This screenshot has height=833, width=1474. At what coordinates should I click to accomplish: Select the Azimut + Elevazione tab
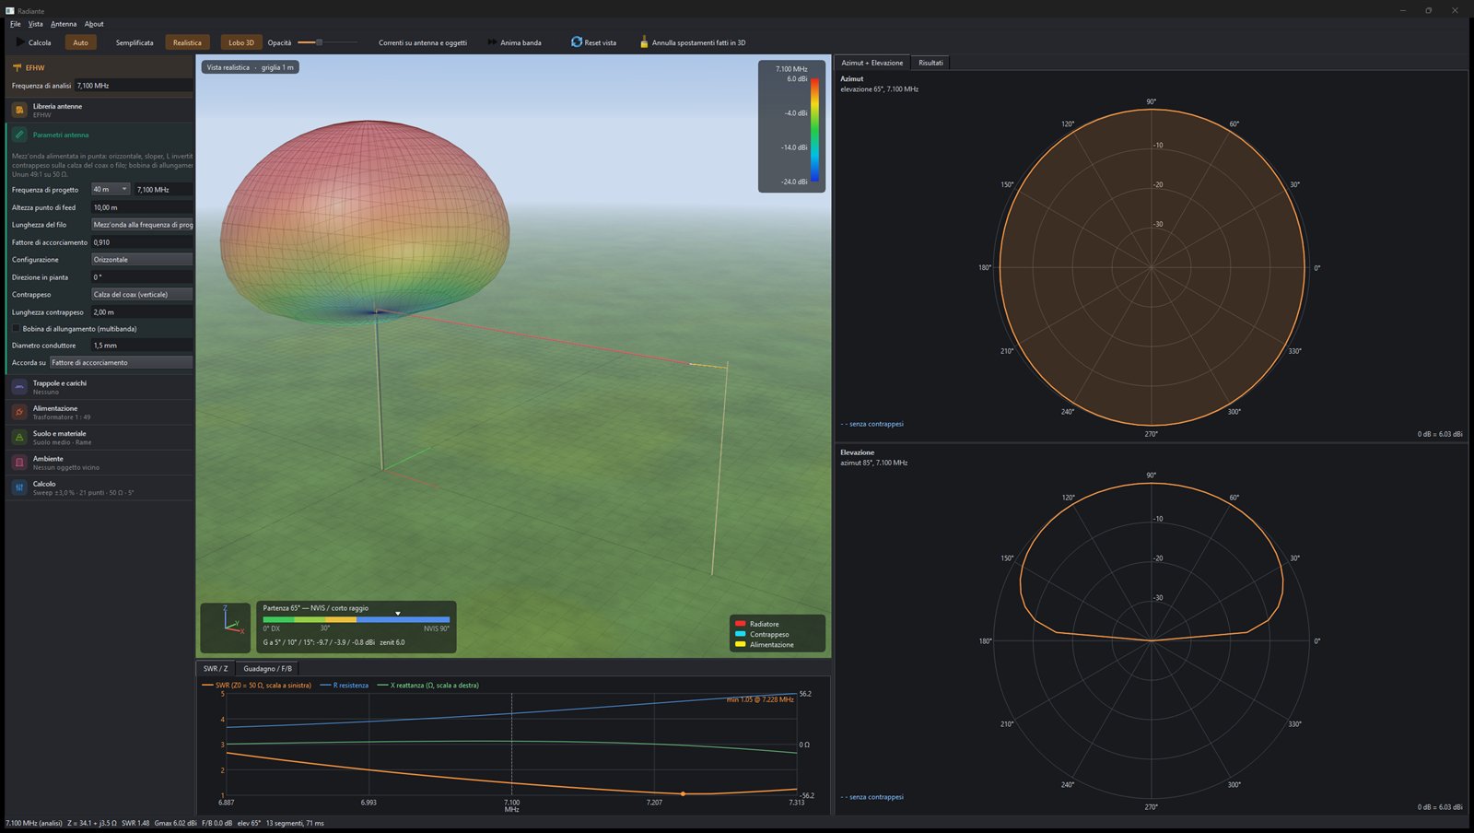pyautogui.click(x=872, y=63)
